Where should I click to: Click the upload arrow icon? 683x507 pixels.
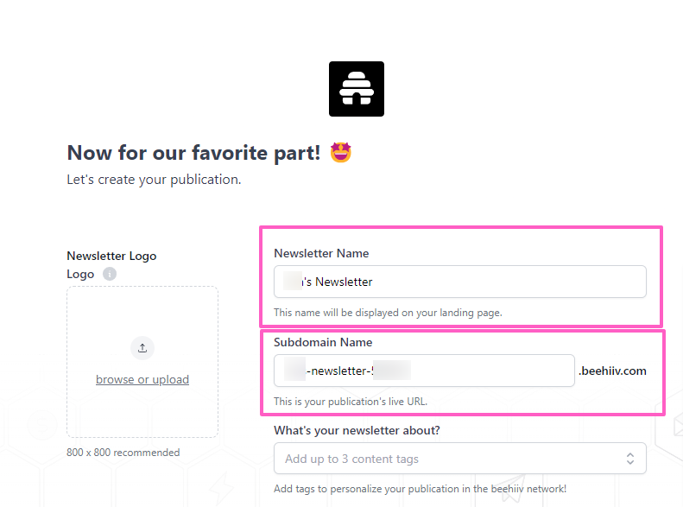(x=142, y=348)
